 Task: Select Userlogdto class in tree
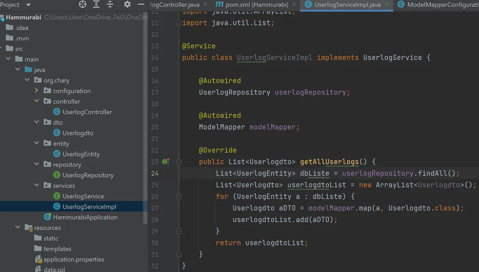[x=78, y=133]
